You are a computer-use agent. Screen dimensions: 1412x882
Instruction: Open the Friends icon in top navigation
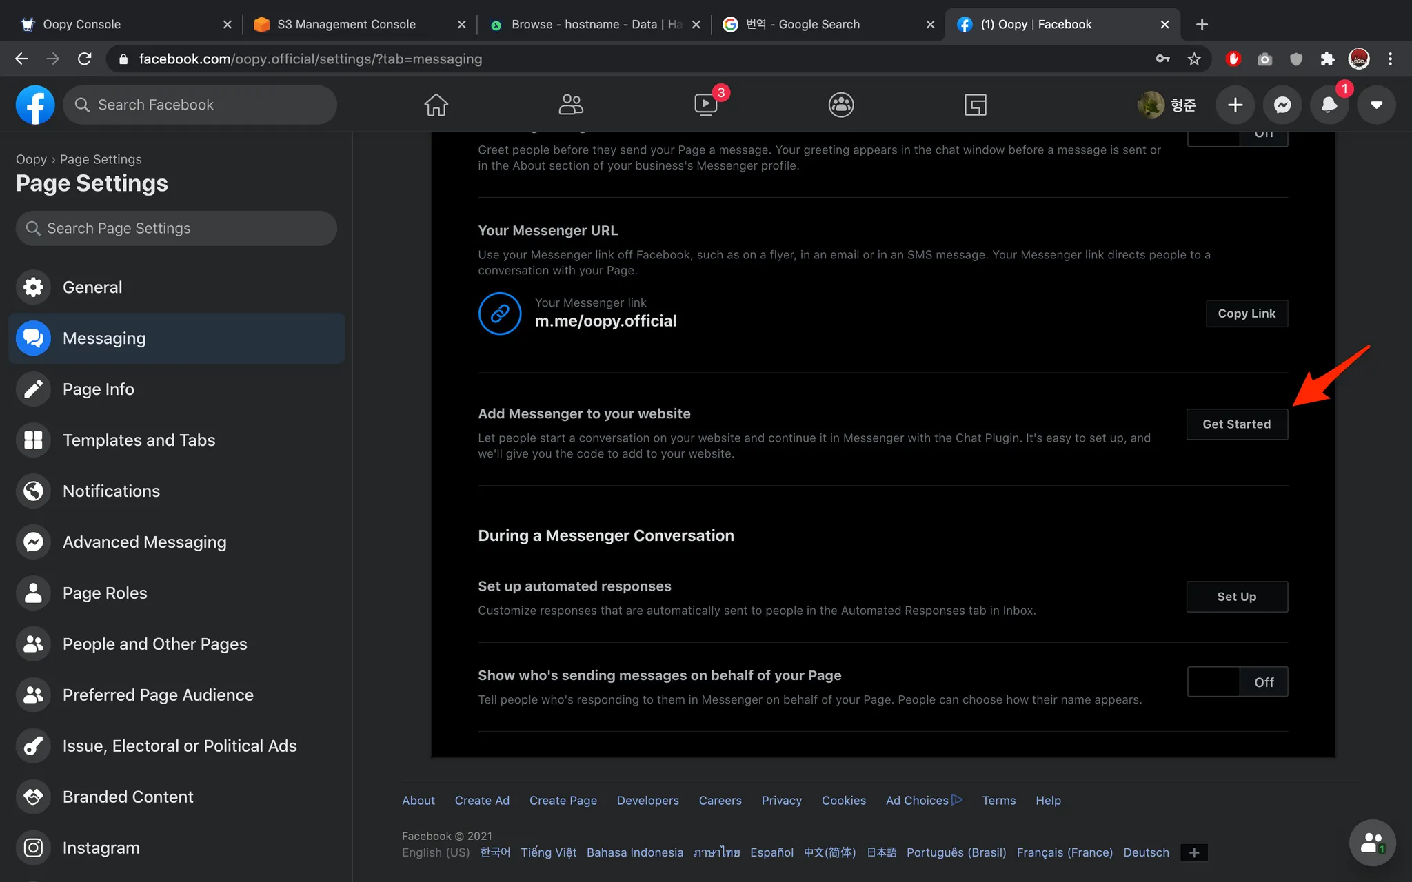(x=570, y=105)
